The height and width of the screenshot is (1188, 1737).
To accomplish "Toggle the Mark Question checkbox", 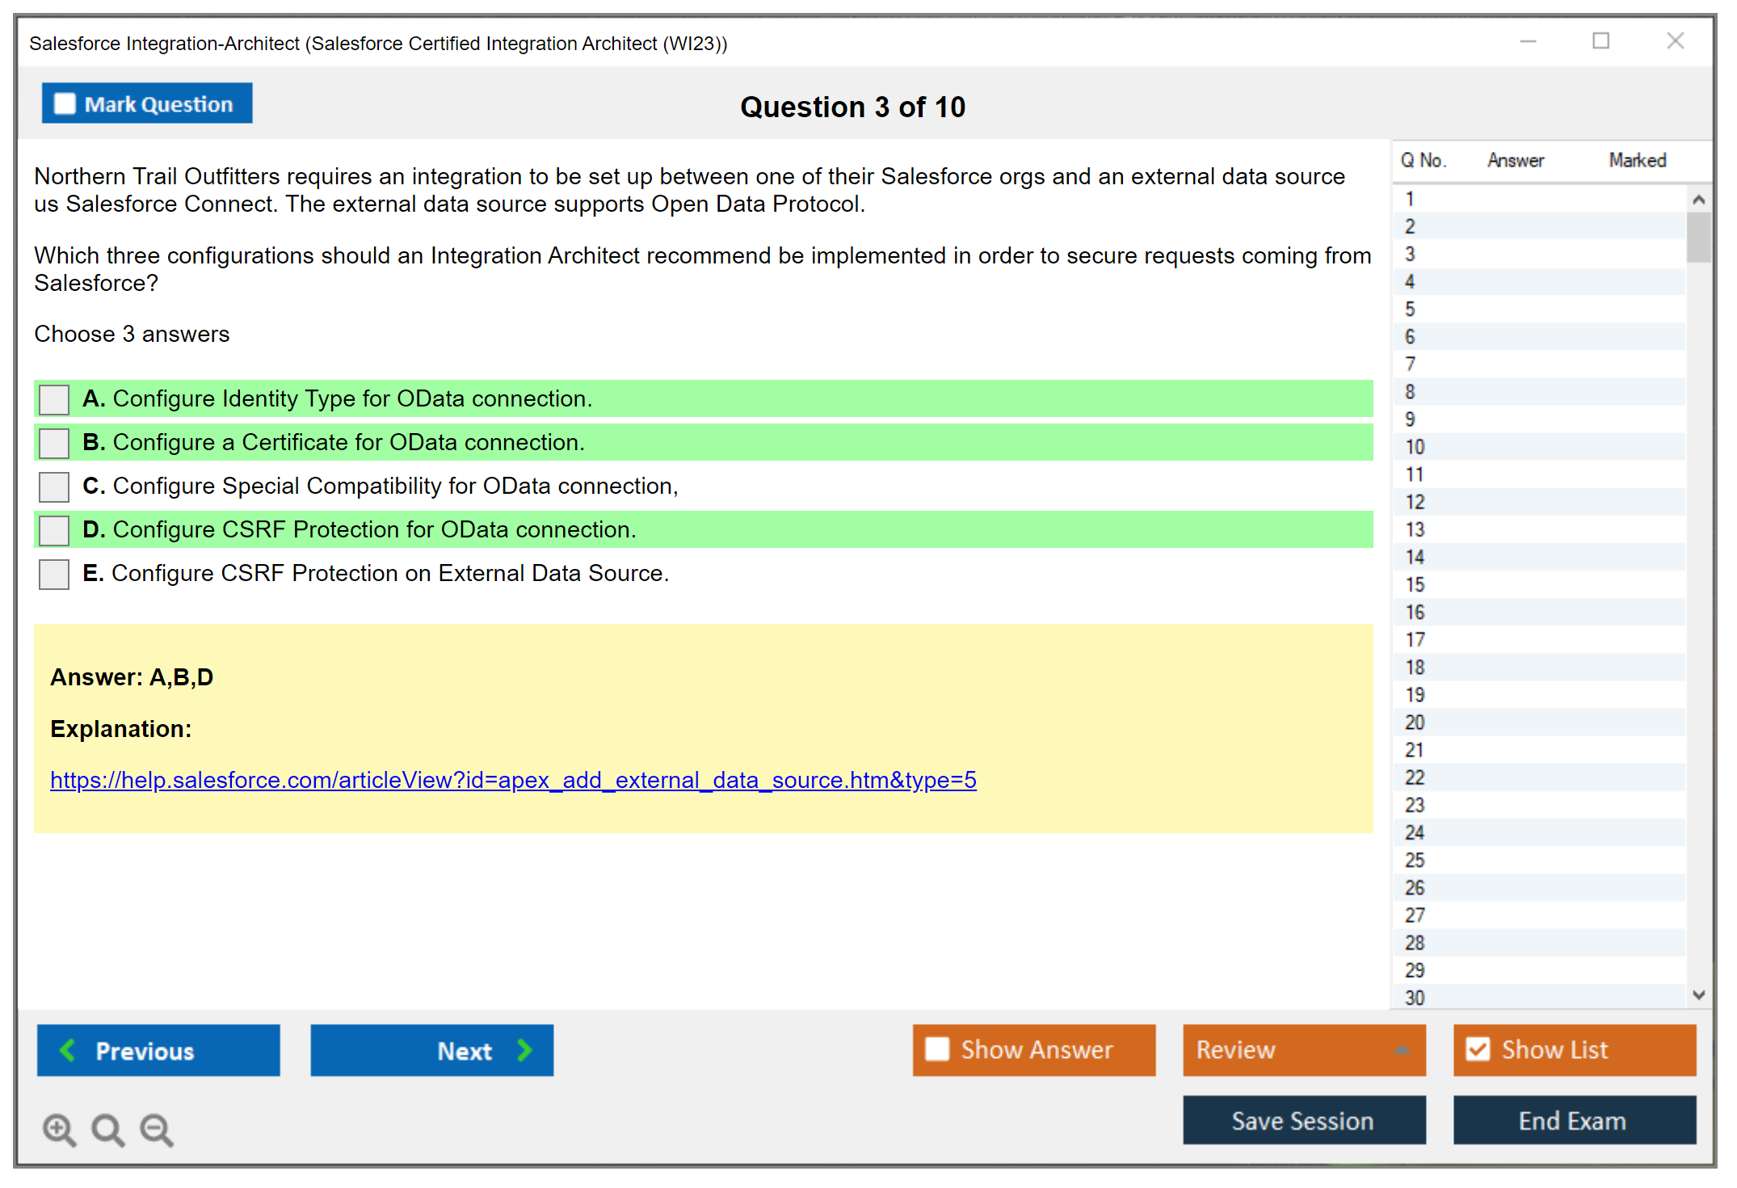I will (x=65, y=103).
